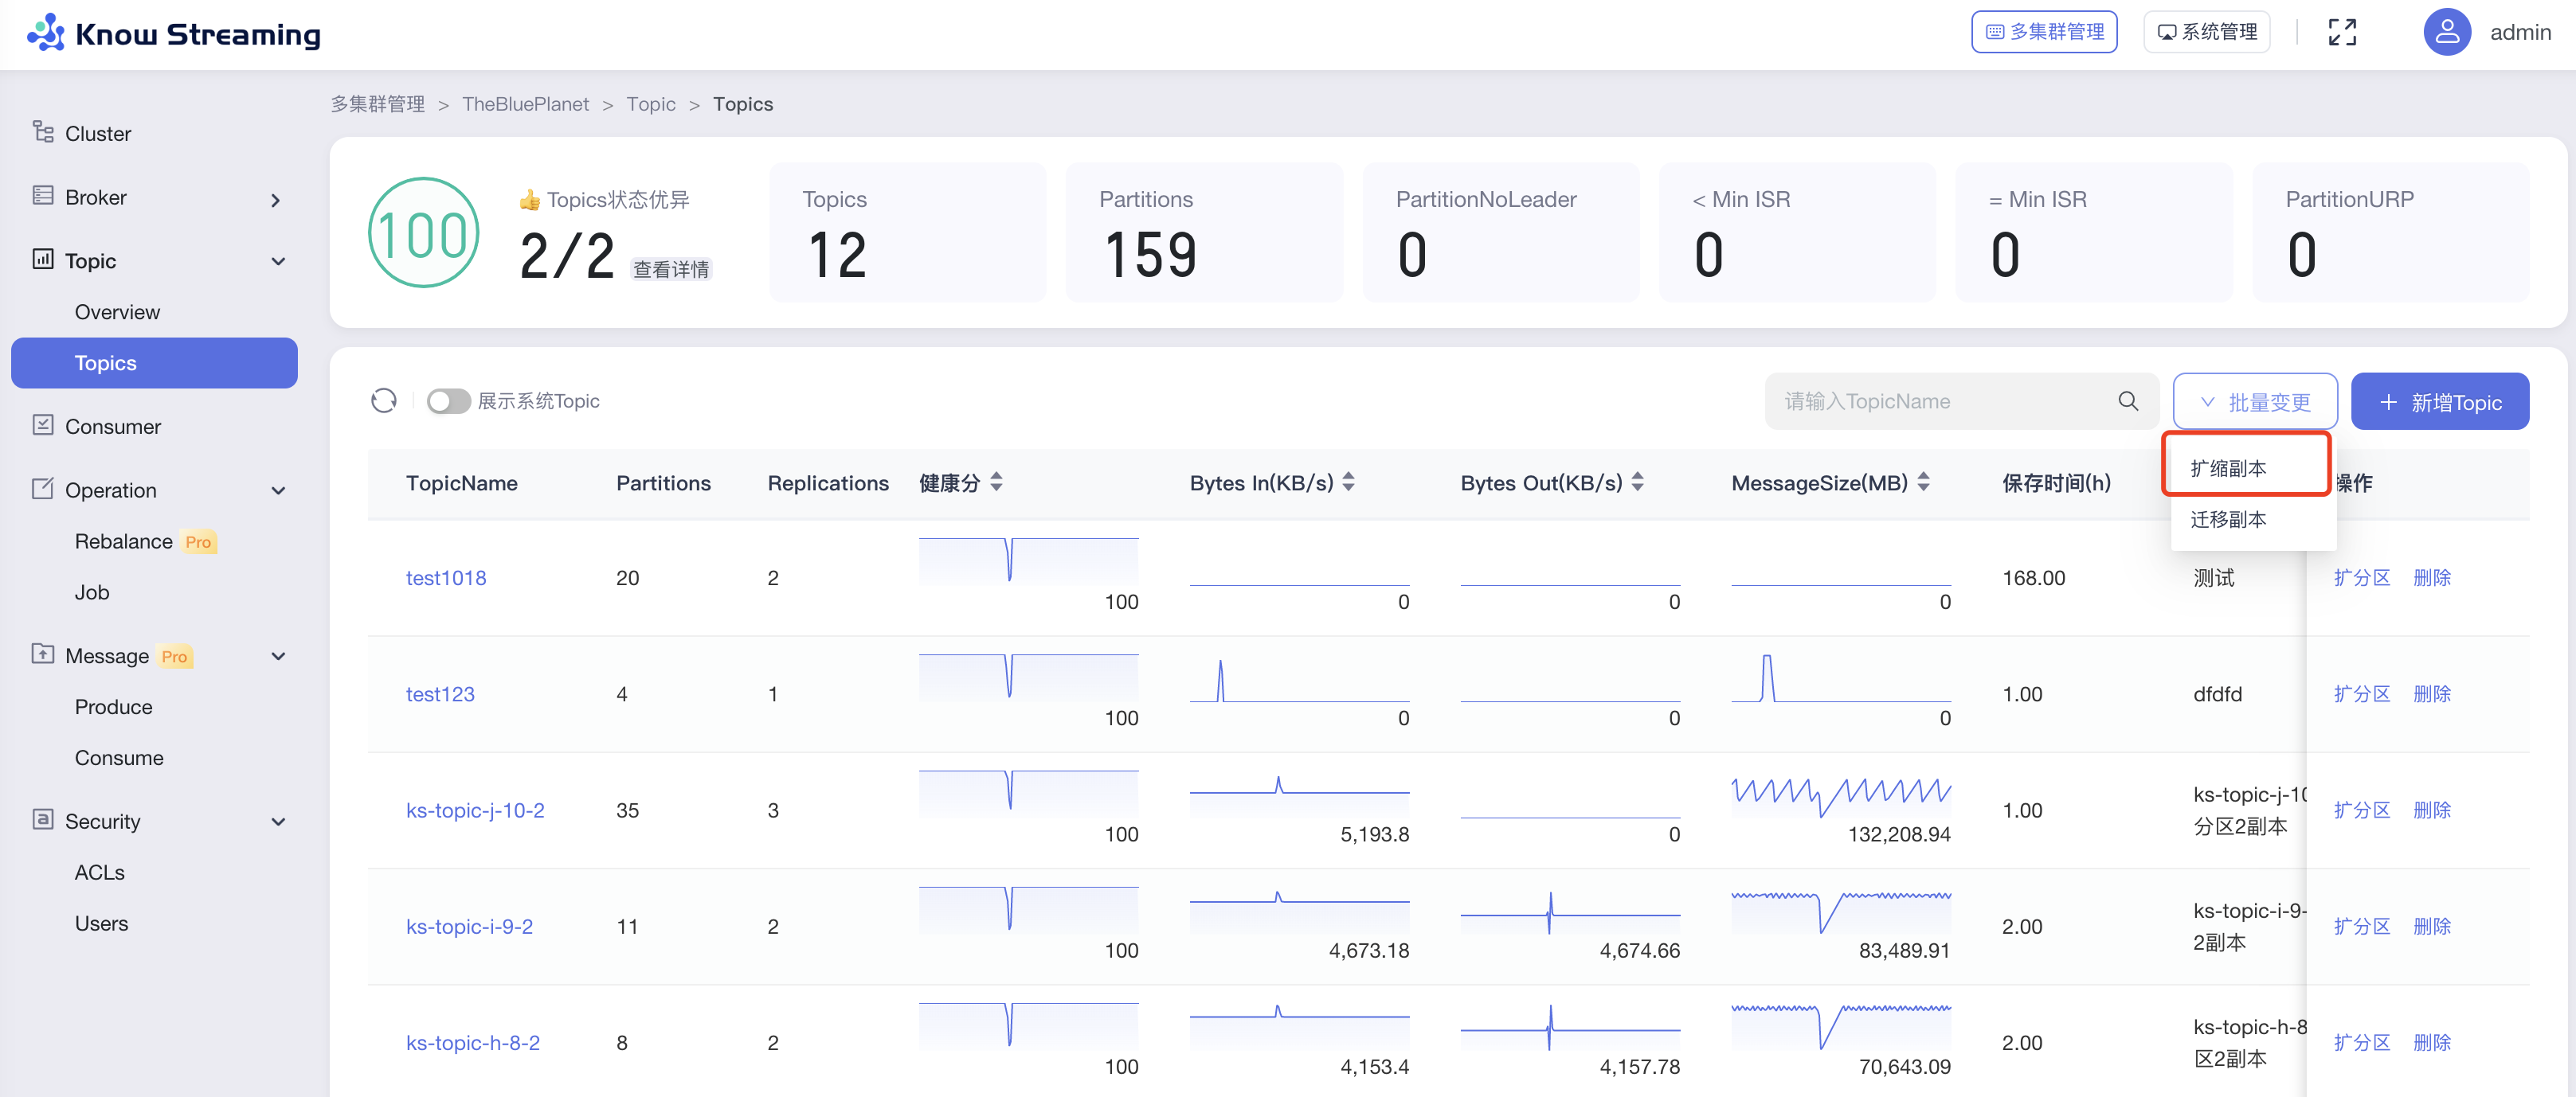This screenshot has width=2576, height=1097.
Task: Sort by the Bytes In(KB/s) column arrows
Action: coord(1348,482)
